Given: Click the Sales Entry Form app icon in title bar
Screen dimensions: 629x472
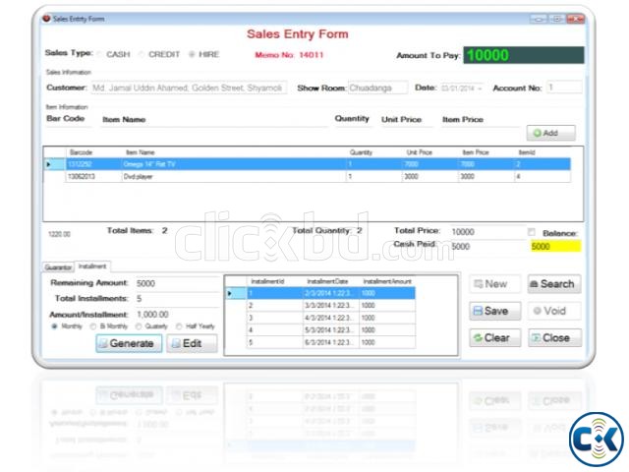Looking at the screenshot, I should pyautogui.click(x=45, y=18).
